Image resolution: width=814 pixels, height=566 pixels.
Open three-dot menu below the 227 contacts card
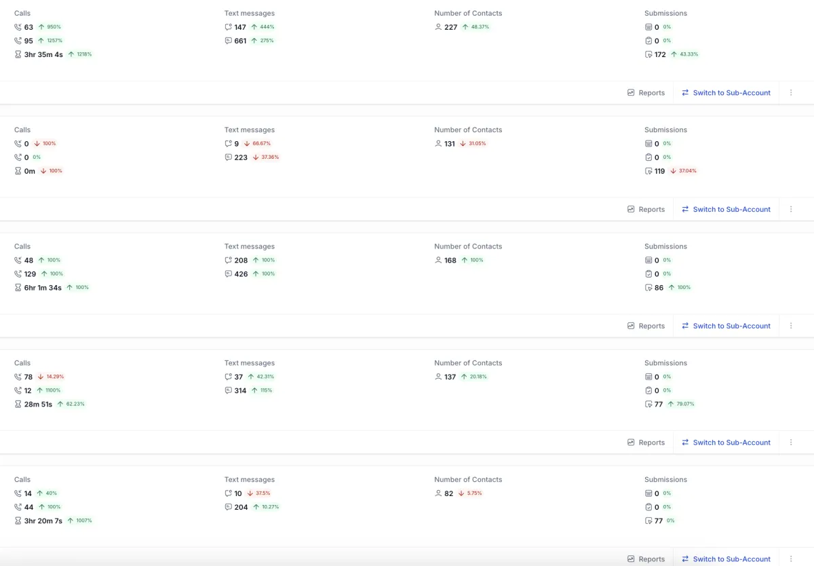pos(791,93)
